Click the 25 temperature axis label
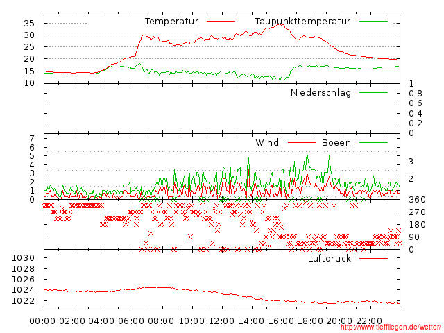The width and height of the screenshot is (444, 333). click(29, 47)
